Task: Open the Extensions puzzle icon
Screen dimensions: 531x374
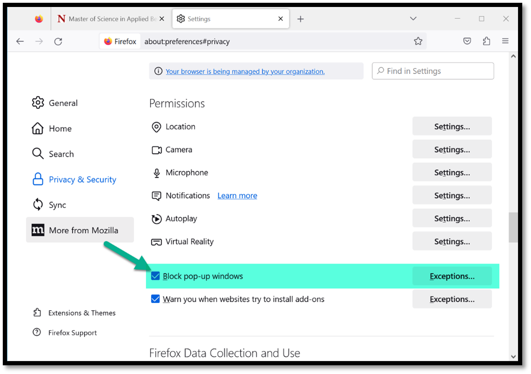Action: pos(486,41)
